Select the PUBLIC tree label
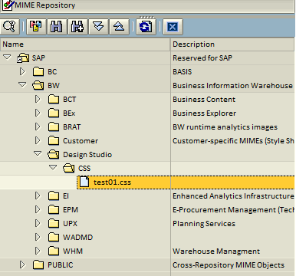The height and width of the screenshot is (276, 296). tap(61, 265)
